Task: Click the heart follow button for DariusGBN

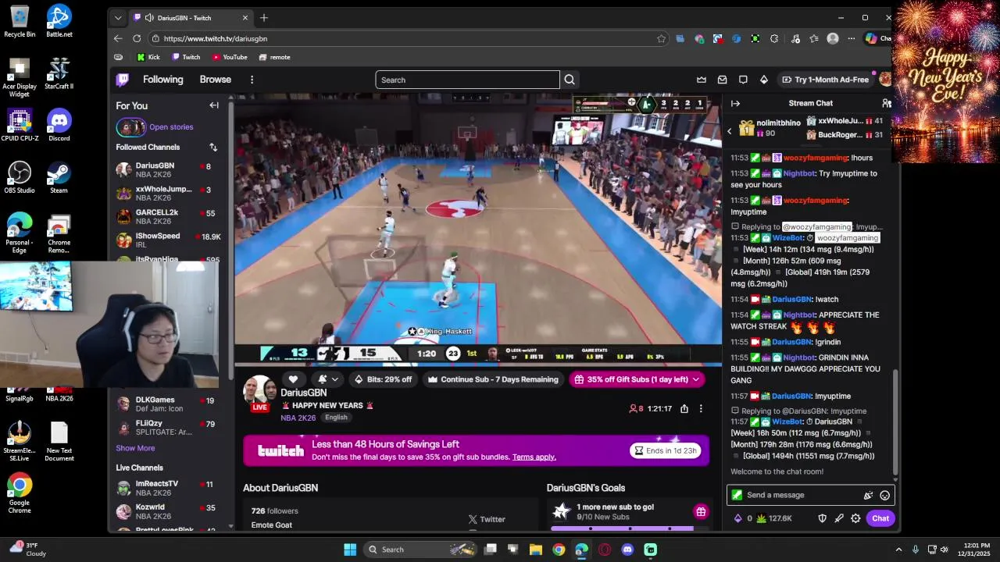Action: coord(293,379)
